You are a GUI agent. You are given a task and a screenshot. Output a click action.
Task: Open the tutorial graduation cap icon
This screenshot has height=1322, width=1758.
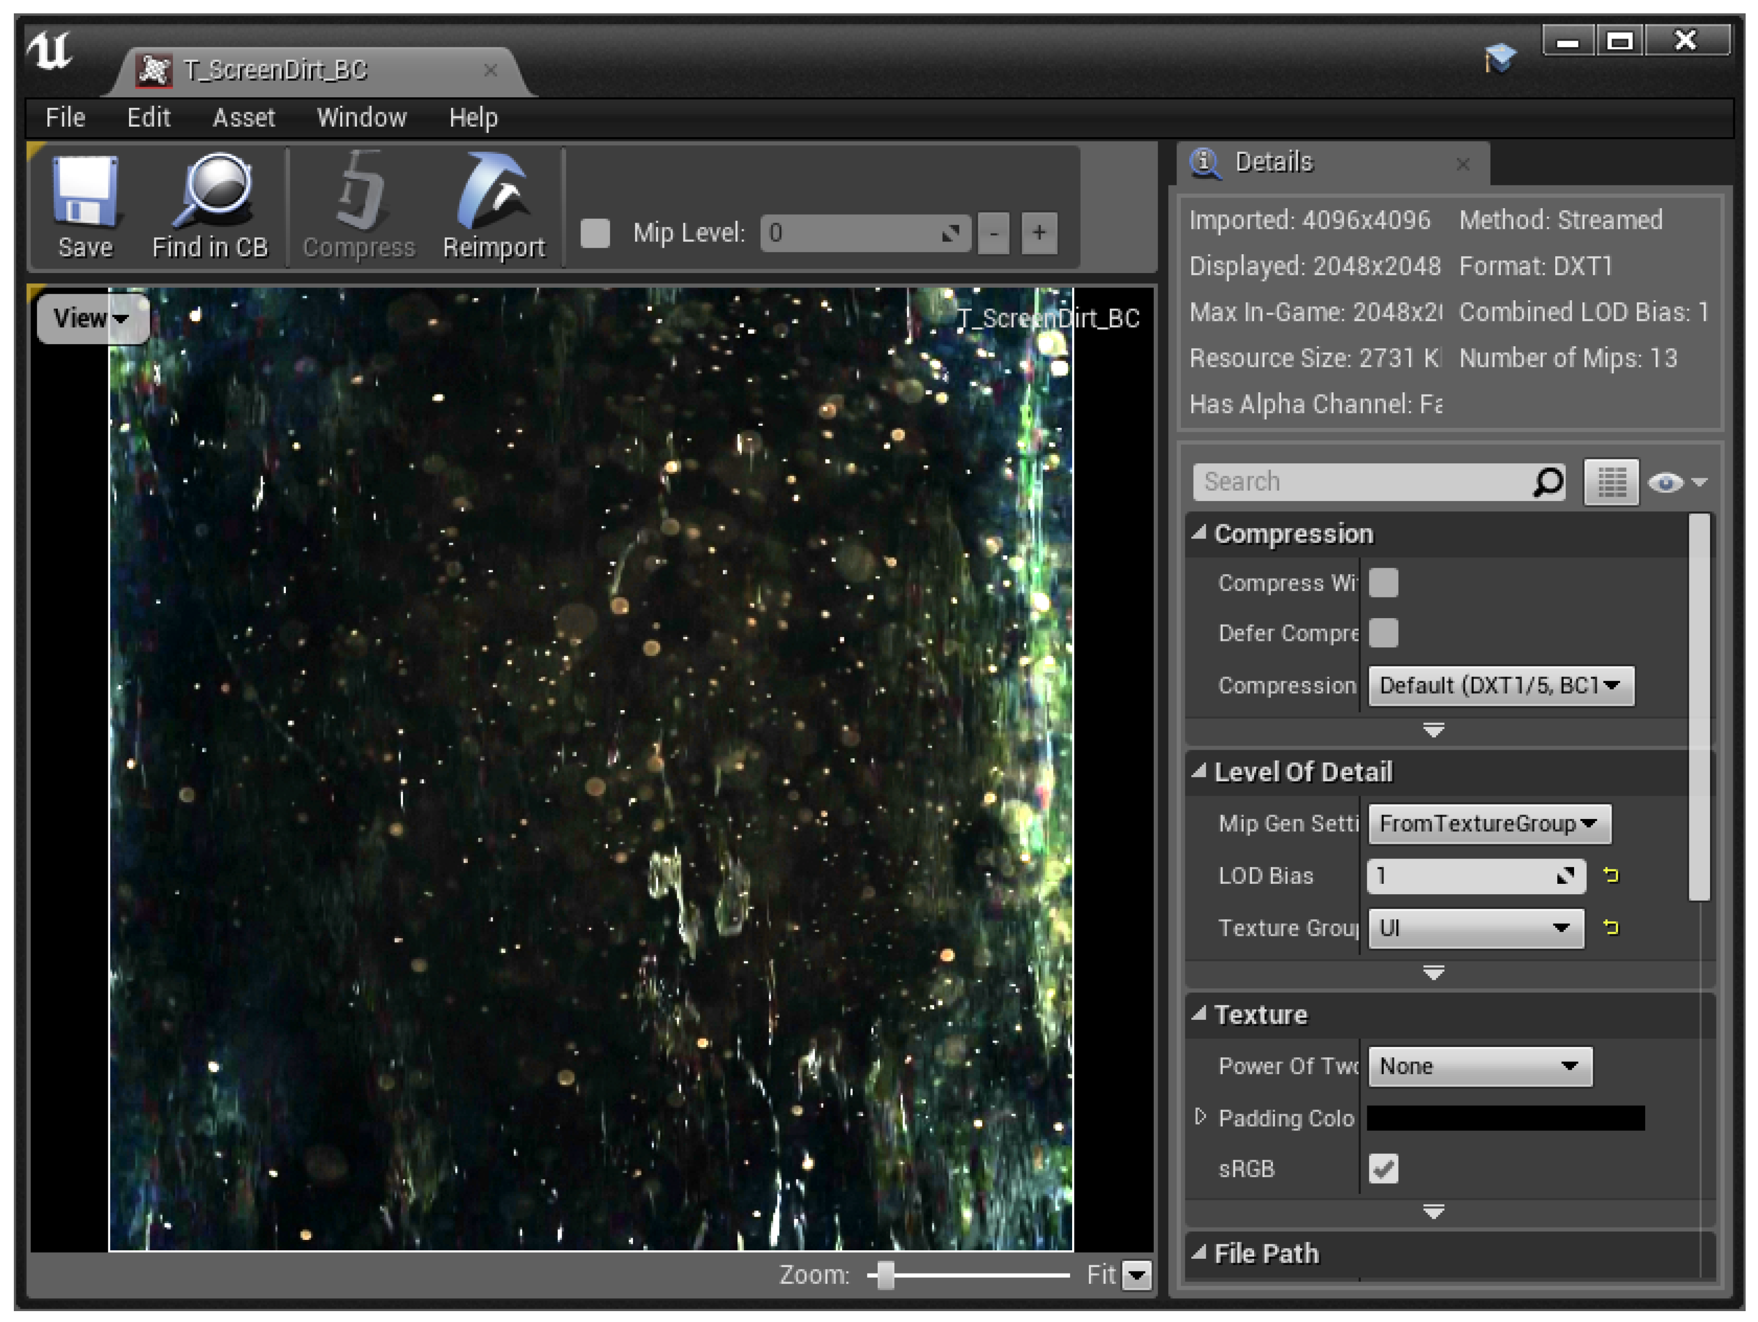[1500, 57]
